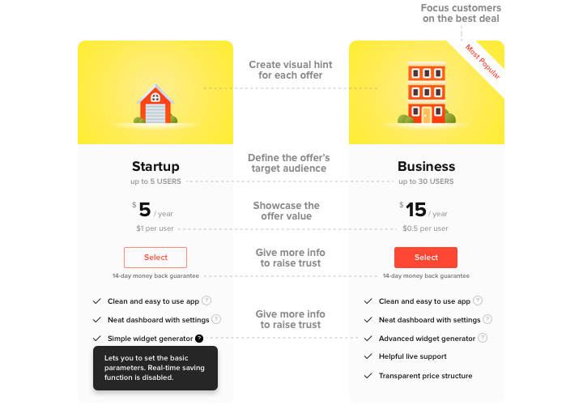Image resolution: width=583 pixels, height=405 pixels.
Task: Click the Business '14-day money back guarantee' text
Action: click(x=426, y=276)
